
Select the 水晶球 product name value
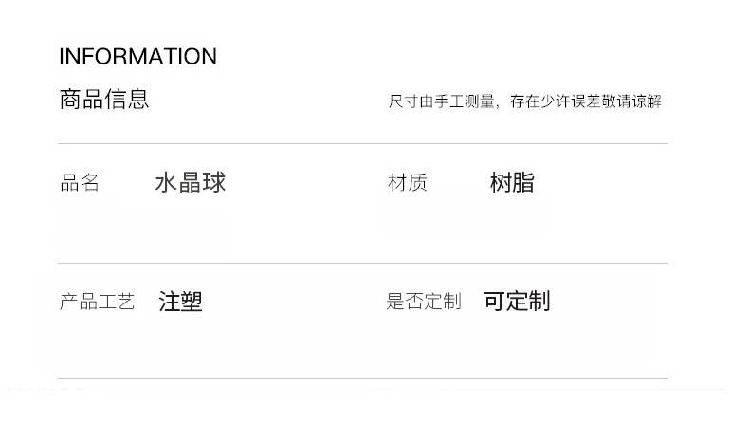point(190,182)
